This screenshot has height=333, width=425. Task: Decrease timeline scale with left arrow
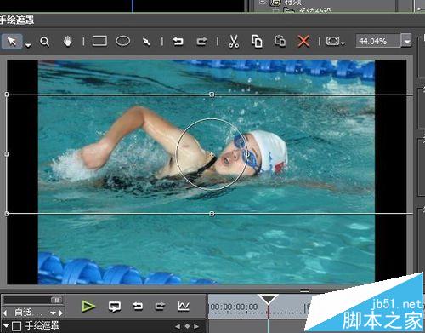(x=5, y=313)
